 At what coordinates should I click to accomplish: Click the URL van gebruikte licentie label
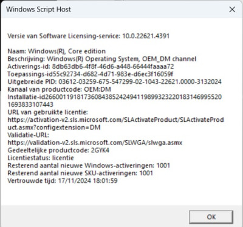(47, 112)
